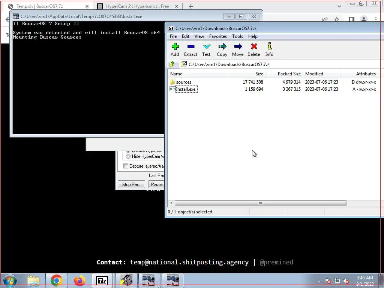Open Firefox from the taskbar

point(79,280)
